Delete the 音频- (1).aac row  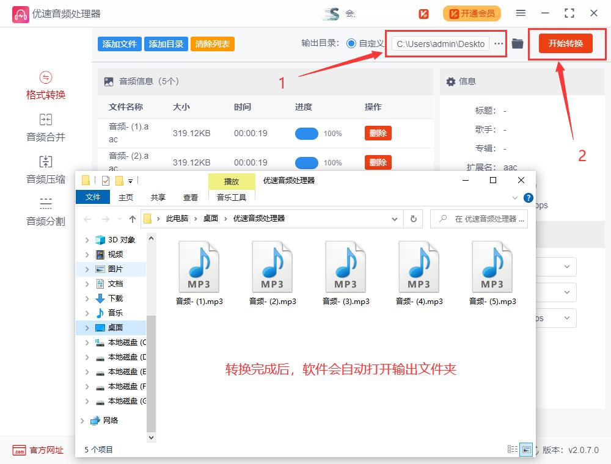(378, 133)
